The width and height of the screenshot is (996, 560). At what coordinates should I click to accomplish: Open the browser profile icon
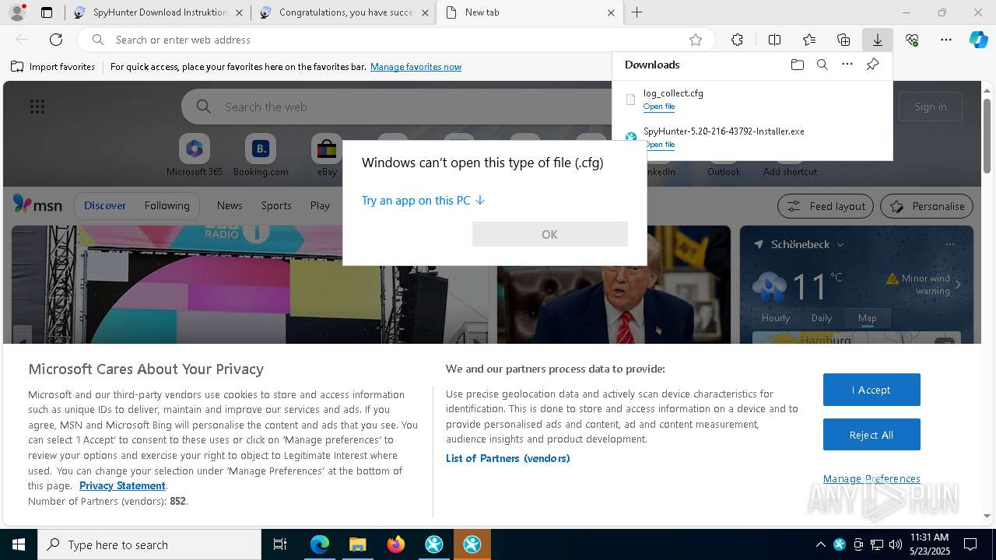click(x=16, y=12)
